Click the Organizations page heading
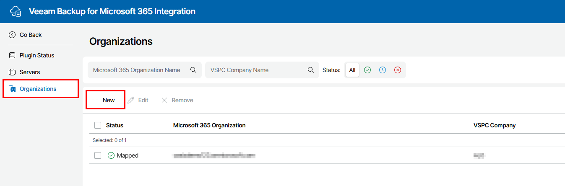Screen dimensions: 565x186 point(121,41)
